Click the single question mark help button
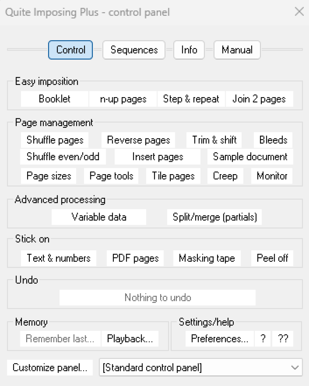The image size is (309, 386). tap(263, 339)
